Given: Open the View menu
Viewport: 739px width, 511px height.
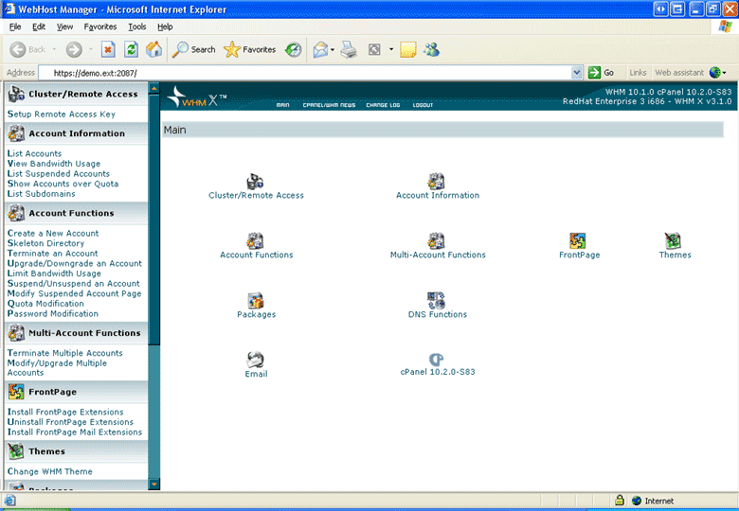Looking at the screenshot, I should pos(64,26).
